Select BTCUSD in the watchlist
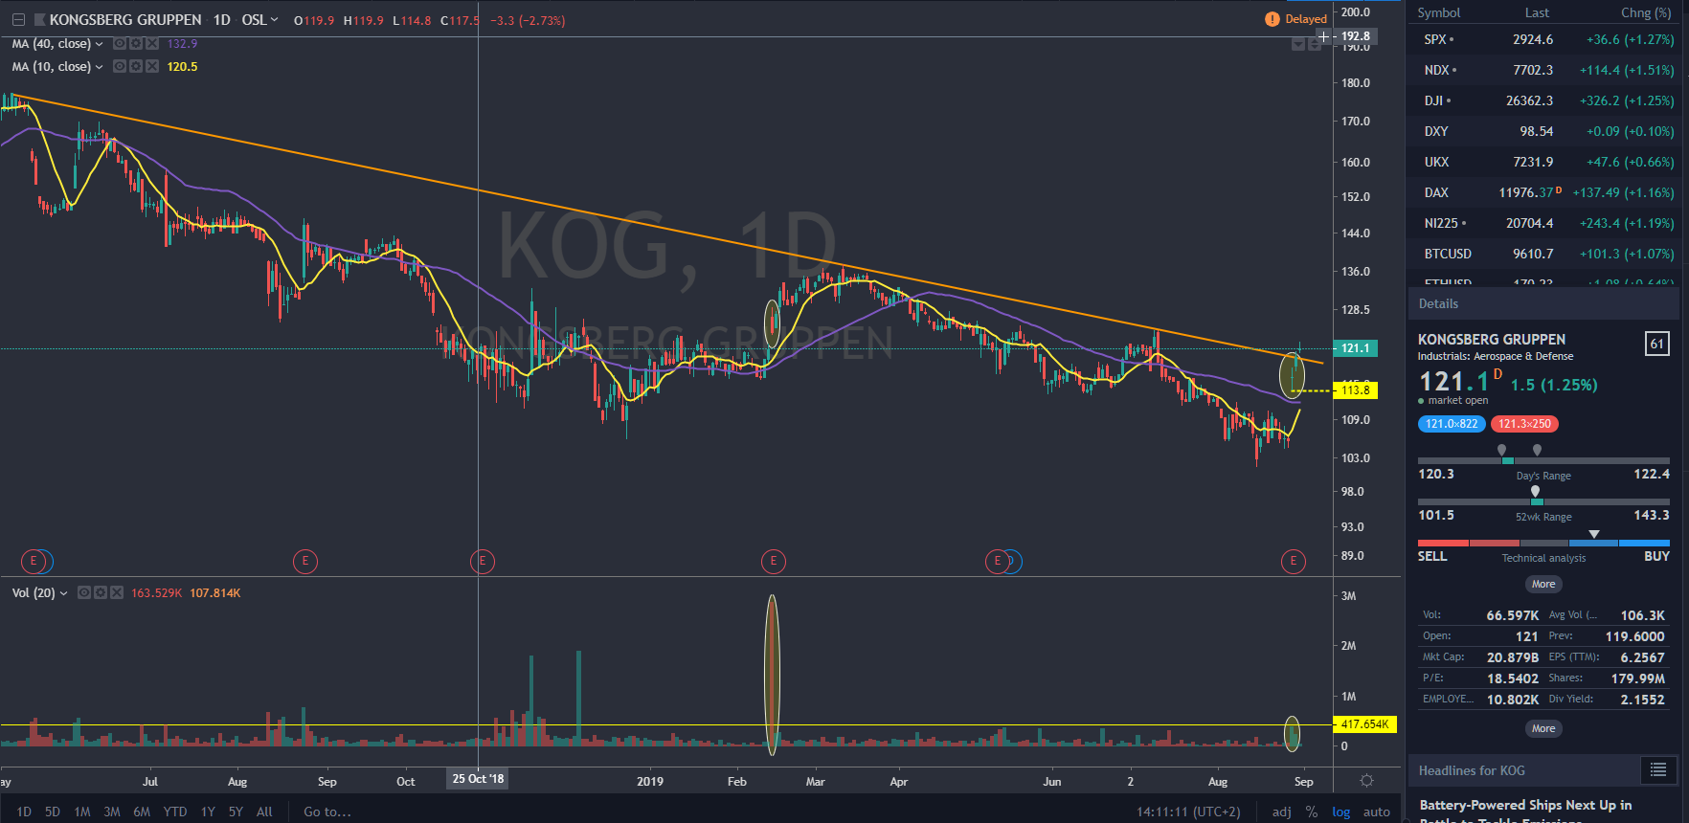This screenshot has width=1689, height=823. point(1543,254)
